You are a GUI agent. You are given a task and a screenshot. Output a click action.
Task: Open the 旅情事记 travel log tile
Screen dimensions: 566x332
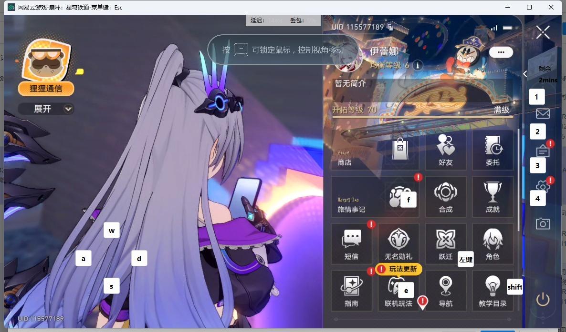(x=375, y=197)
